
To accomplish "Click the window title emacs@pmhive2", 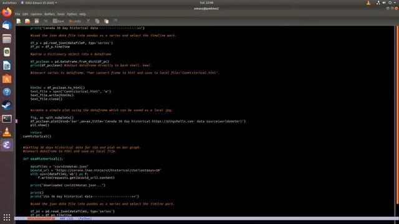I will click(206, 8).
